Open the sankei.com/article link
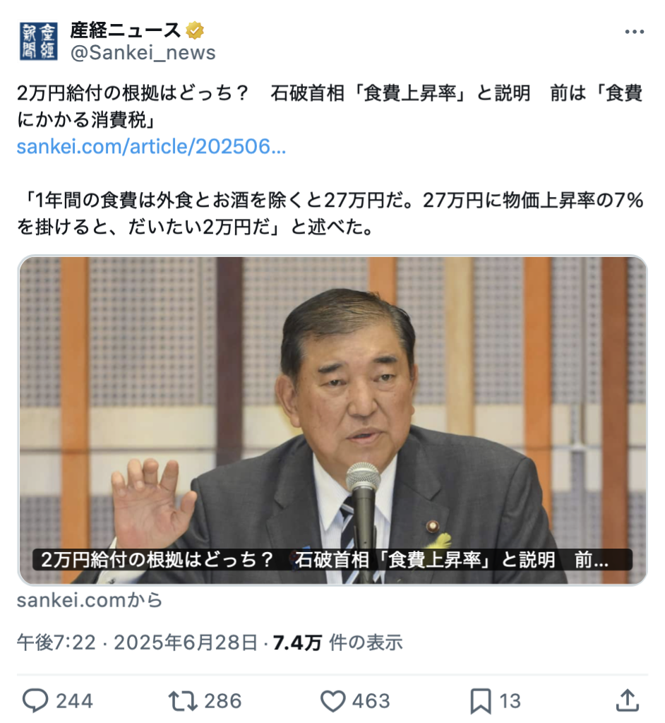Image resolution: width=665 pixels, height=723 pixels. tap(151, 147)
